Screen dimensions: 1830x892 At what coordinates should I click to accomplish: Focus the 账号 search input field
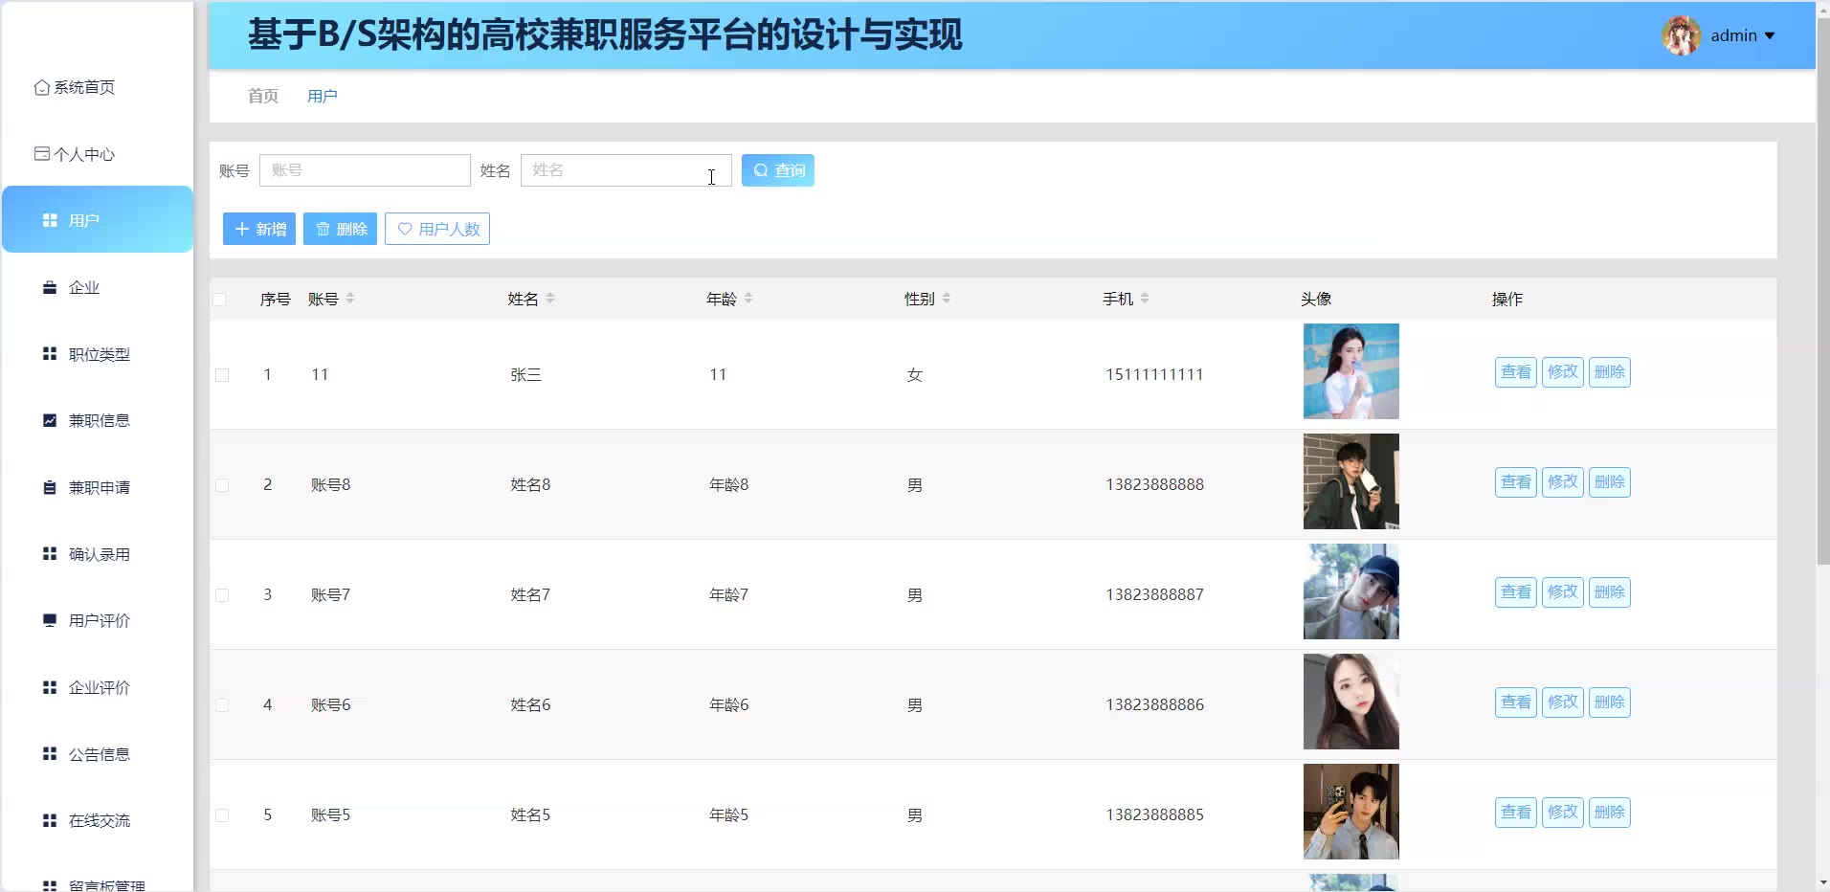click(365, 170)
